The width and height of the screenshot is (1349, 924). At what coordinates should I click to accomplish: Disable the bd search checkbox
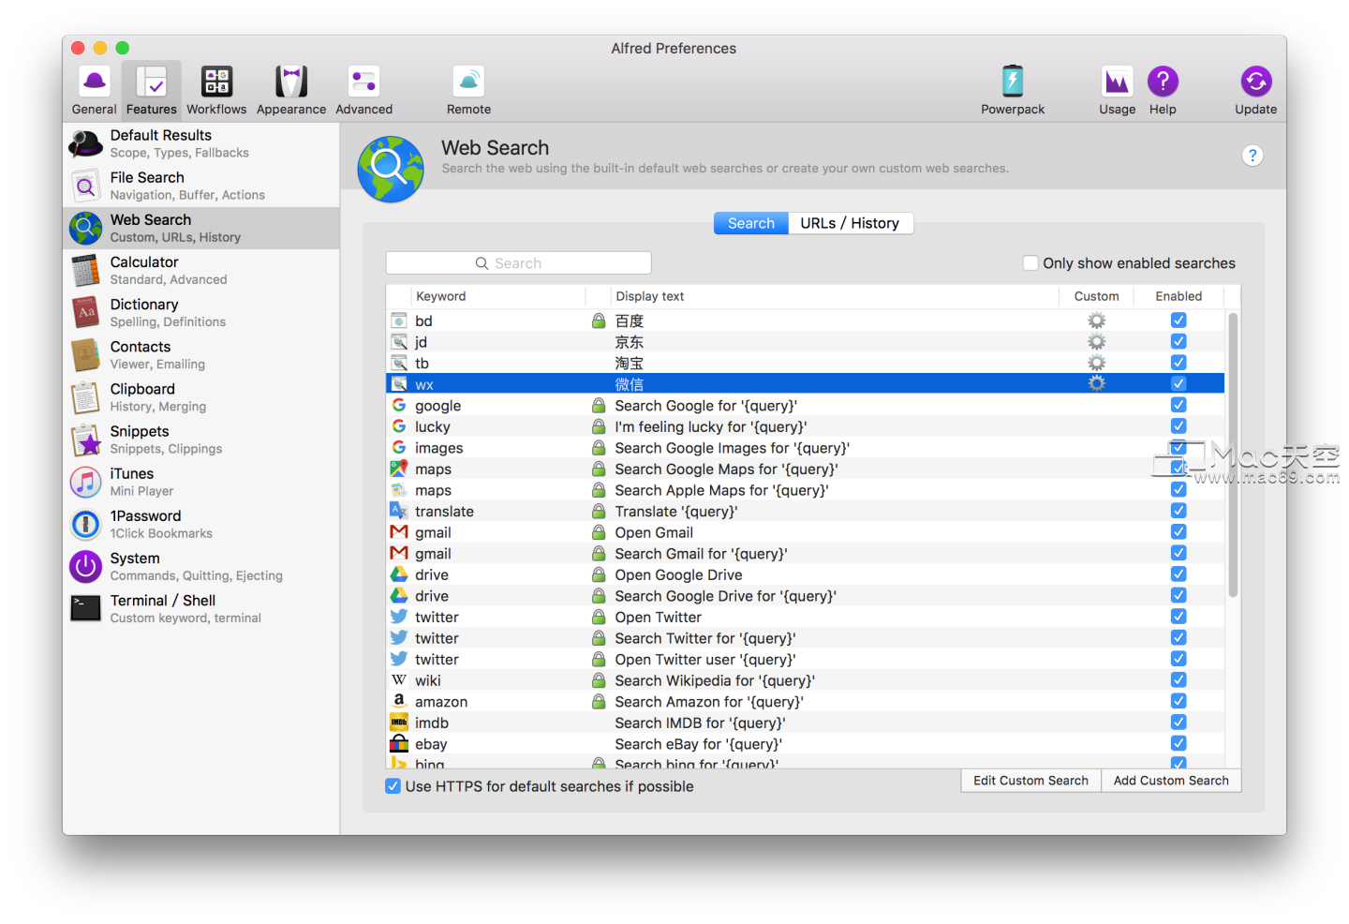point(1179,320)
